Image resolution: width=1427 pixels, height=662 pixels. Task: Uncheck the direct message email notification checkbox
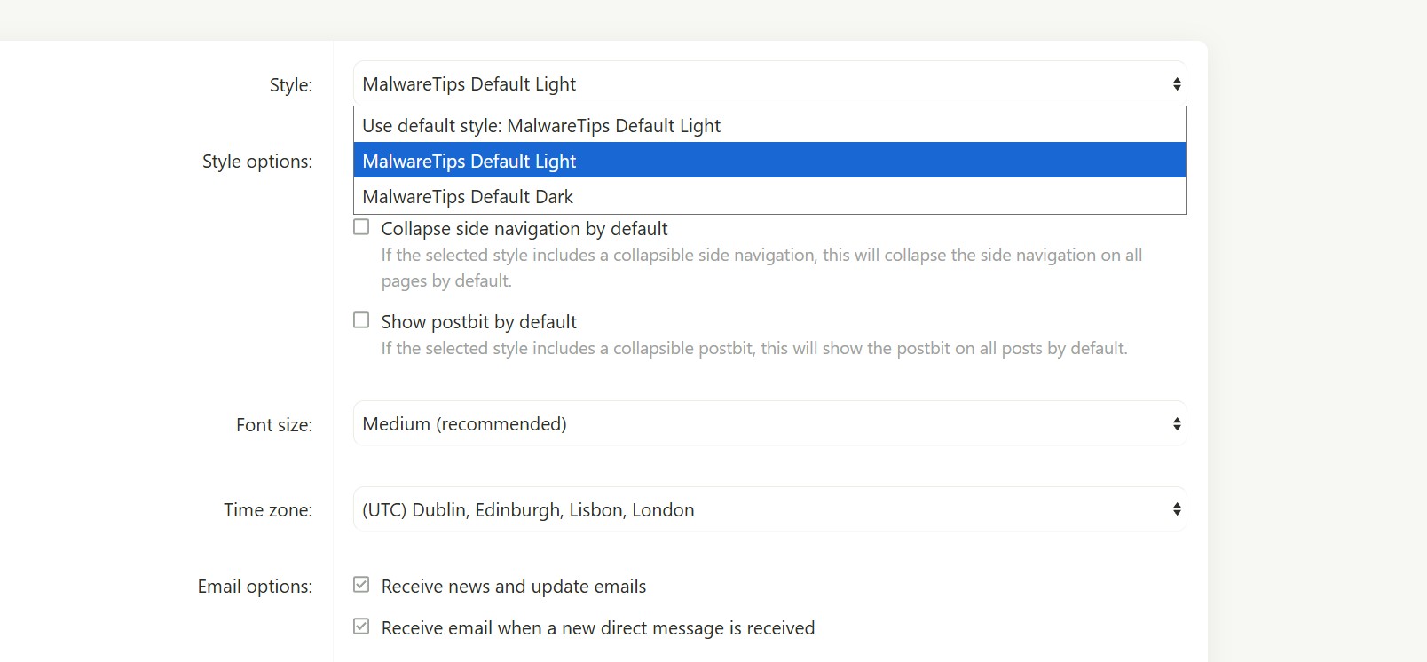tap(361, 627)
